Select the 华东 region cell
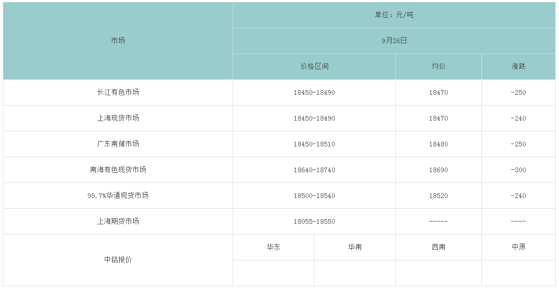 click(273, 247)
